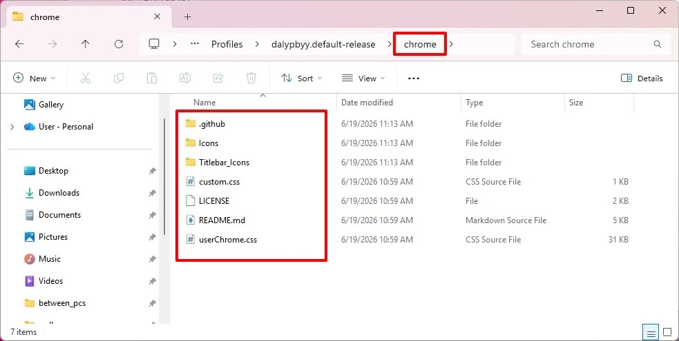The height and width of the screenshot is (341, 679).
Task: Click the Gallery icon in sidebar
Action: tap(30, 105)
